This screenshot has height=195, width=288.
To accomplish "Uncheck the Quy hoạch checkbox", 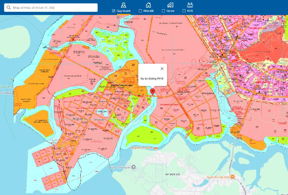I will click(x=114, y=11).
